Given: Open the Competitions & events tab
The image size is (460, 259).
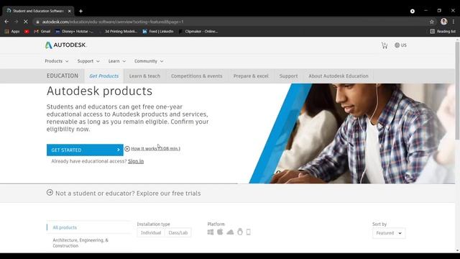Looking at the screenshot, I should click(x=196, y=76).
